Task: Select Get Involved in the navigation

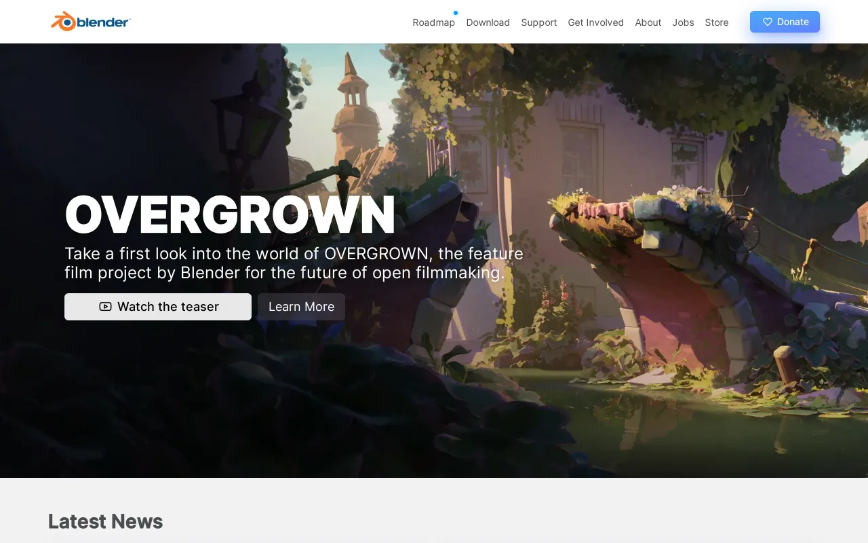Action: [595, 22]
